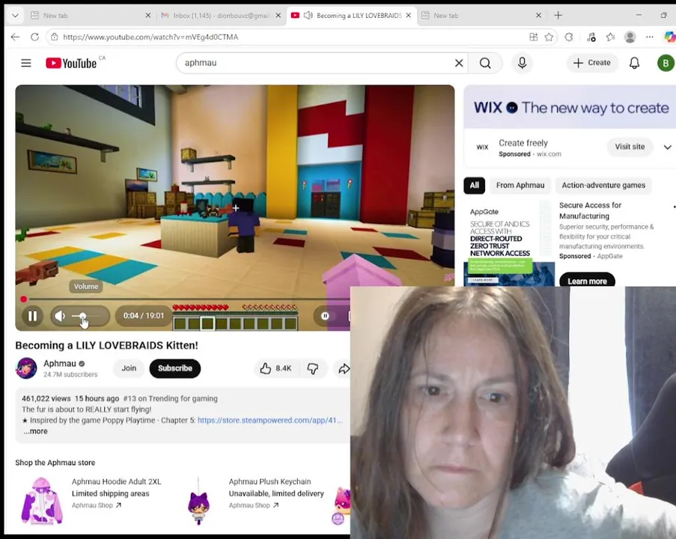Image resolution: width=676 pixels, height=539 pixels.
Task: View site information lock icon
Action: (55, 37)
